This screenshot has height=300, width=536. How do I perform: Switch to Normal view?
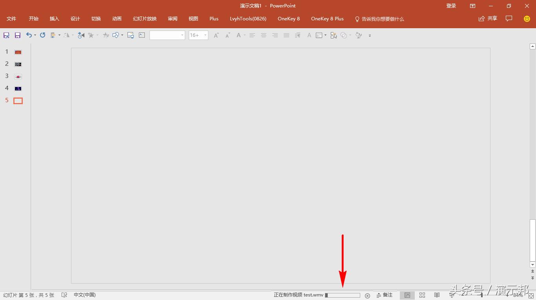(x=407, y=295)
